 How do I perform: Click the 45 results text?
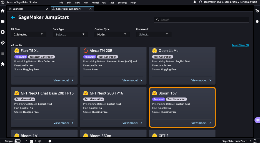17,45
